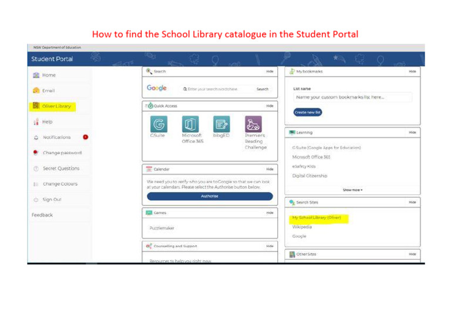Viewport: 451px width, 319px height.
Task: Open the Email envelope icon
Action: click(36, 90)
